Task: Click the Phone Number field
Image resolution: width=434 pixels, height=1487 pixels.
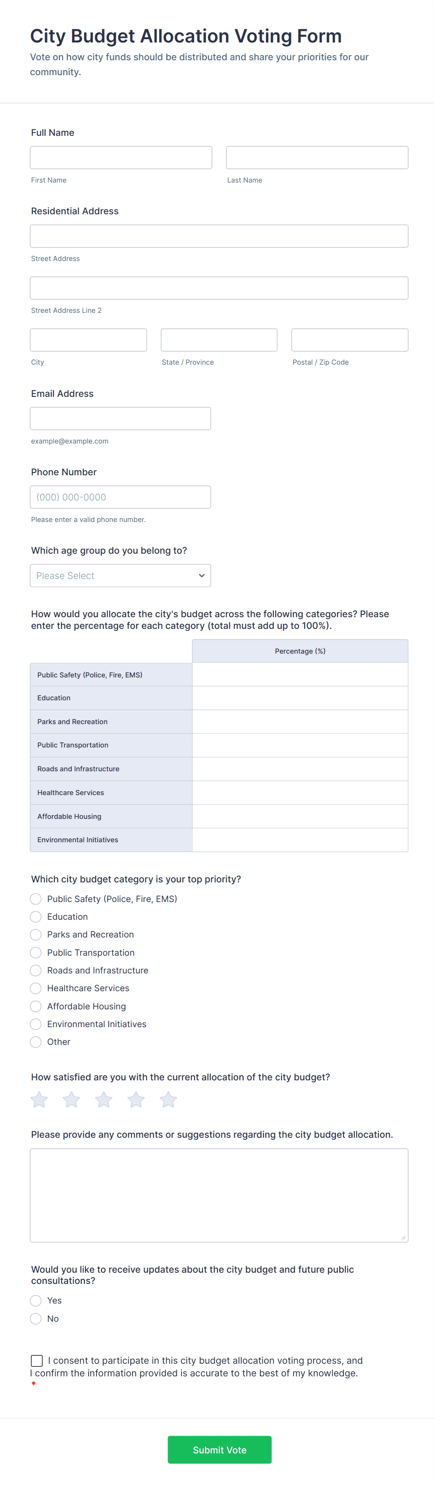Action: 120,496
